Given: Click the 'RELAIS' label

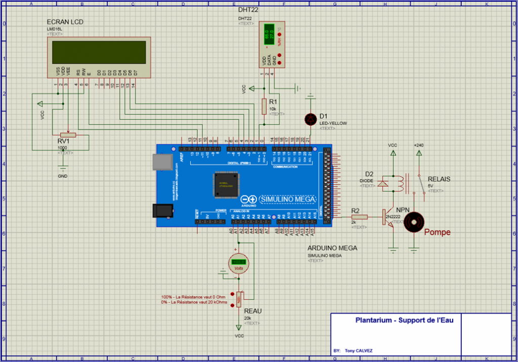Looking at the screenshot, I should tap(439, 179).
